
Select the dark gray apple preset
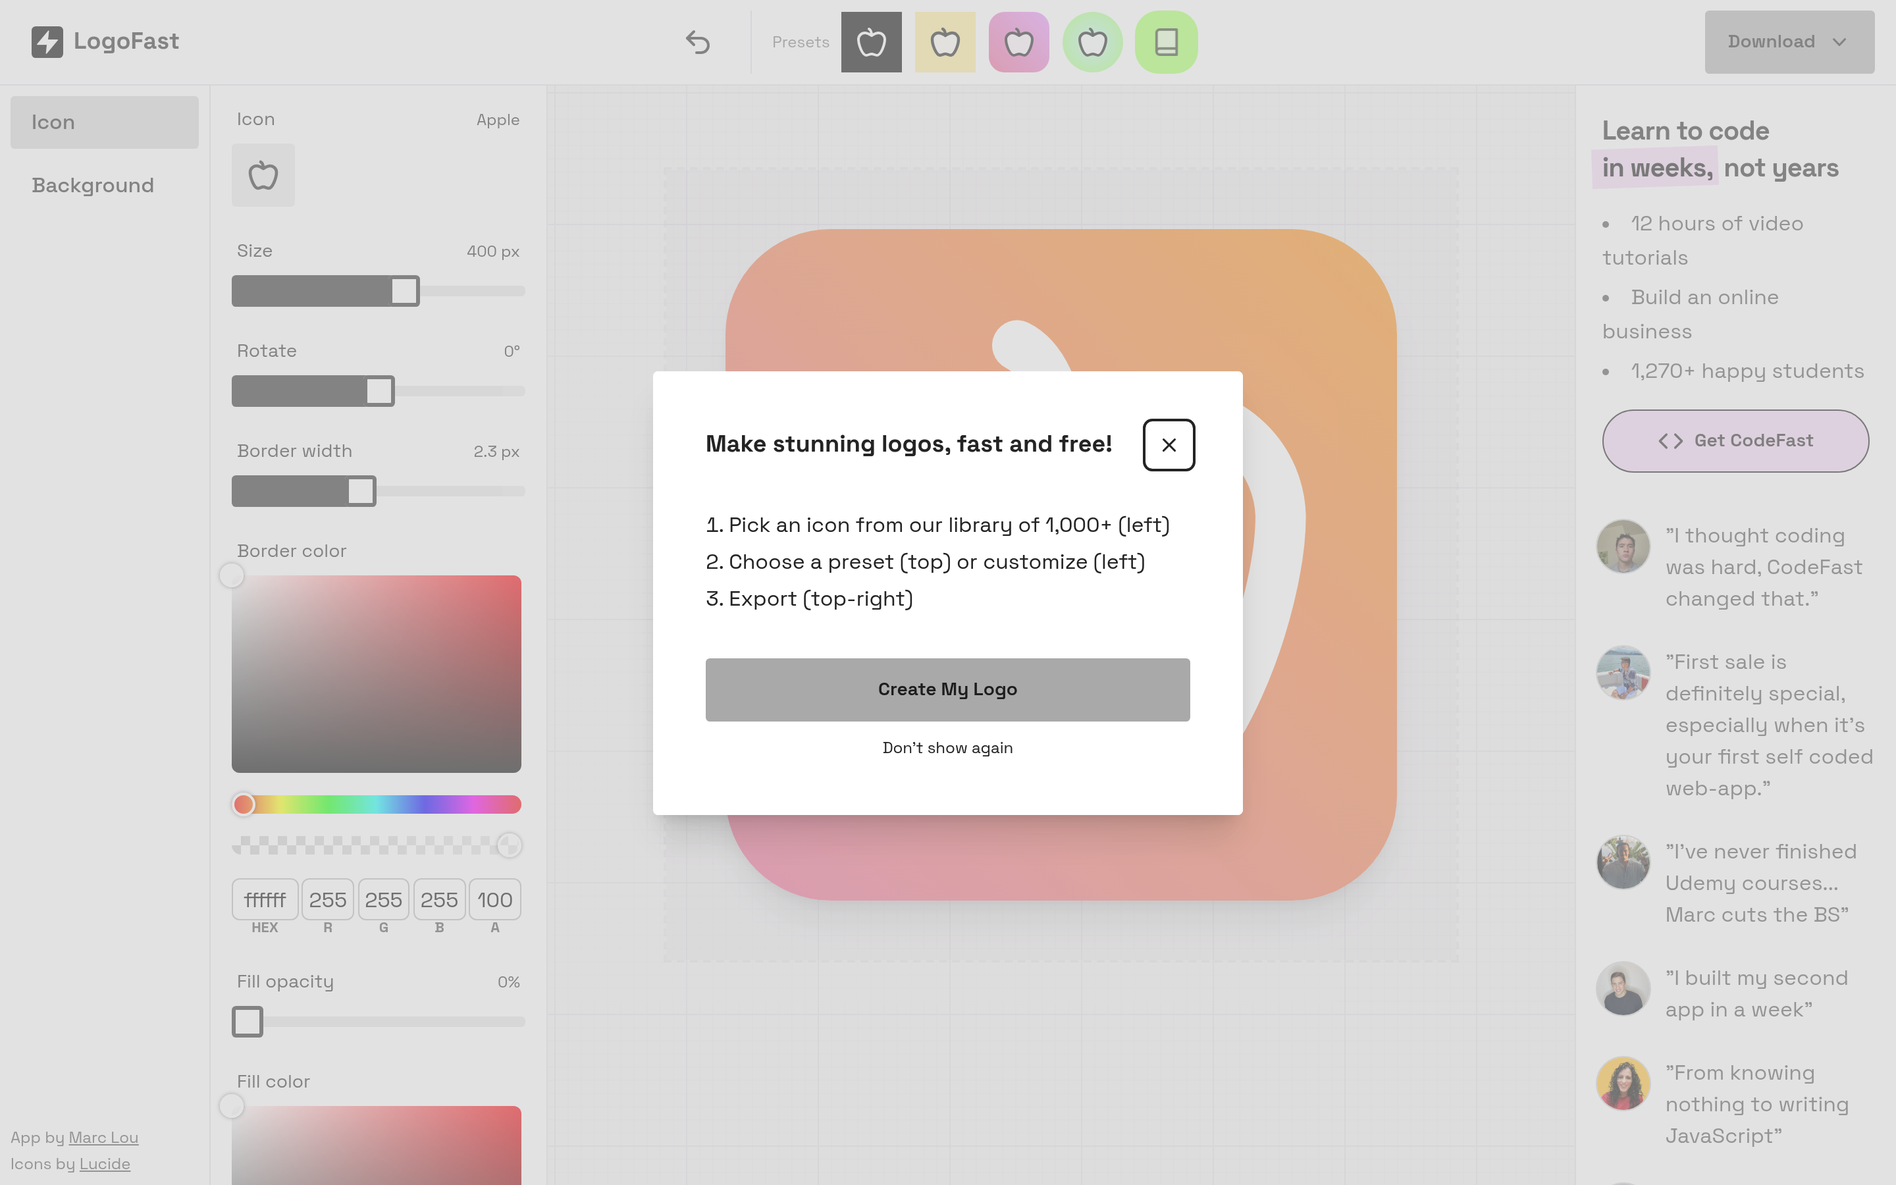tap(871, 42)
